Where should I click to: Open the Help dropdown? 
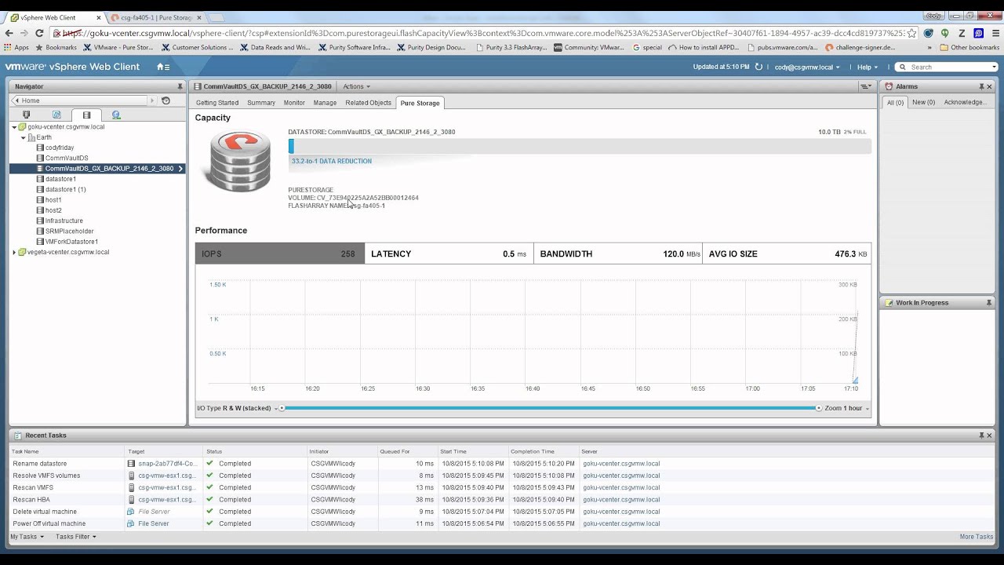point(868,67)
